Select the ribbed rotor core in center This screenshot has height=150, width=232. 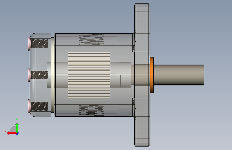pos(89,75)
